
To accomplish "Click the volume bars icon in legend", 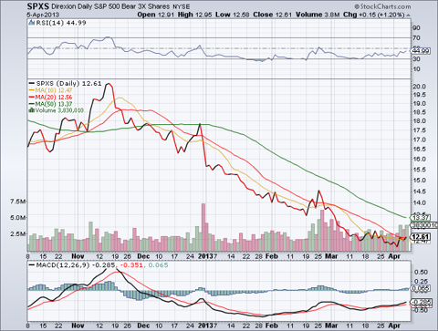I will click(x=31, y=110).
